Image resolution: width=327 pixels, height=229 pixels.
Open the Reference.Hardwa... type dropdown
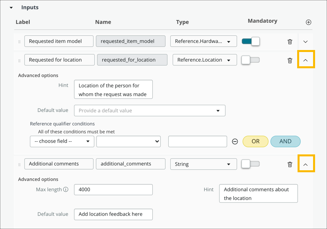204,41
